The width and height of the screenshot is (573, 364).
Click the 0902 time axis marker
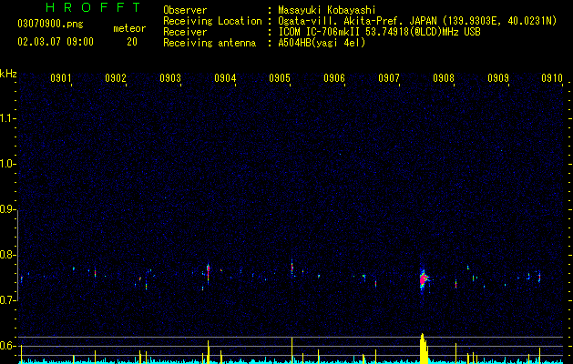116,77
